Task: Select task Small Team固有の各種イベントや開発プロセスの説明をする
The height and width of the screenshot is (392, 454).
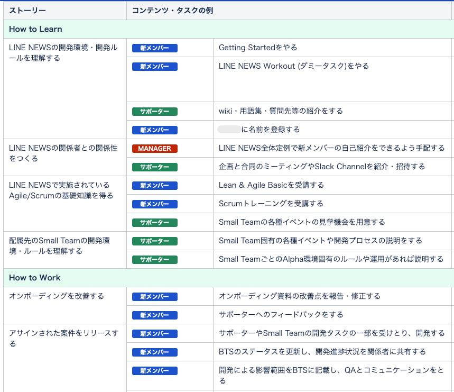Action: tap(320, 241)
